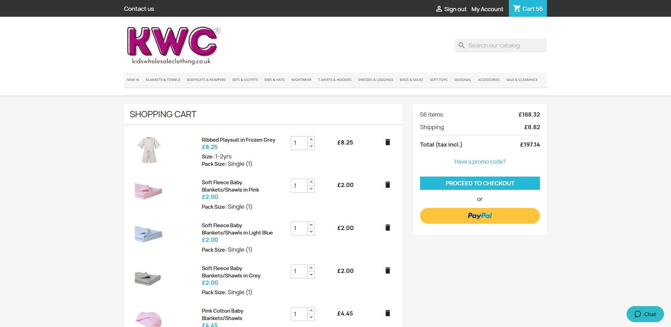Open Seasonal category
The height and width of the screenshot is (327, 671).
point(462,80)
